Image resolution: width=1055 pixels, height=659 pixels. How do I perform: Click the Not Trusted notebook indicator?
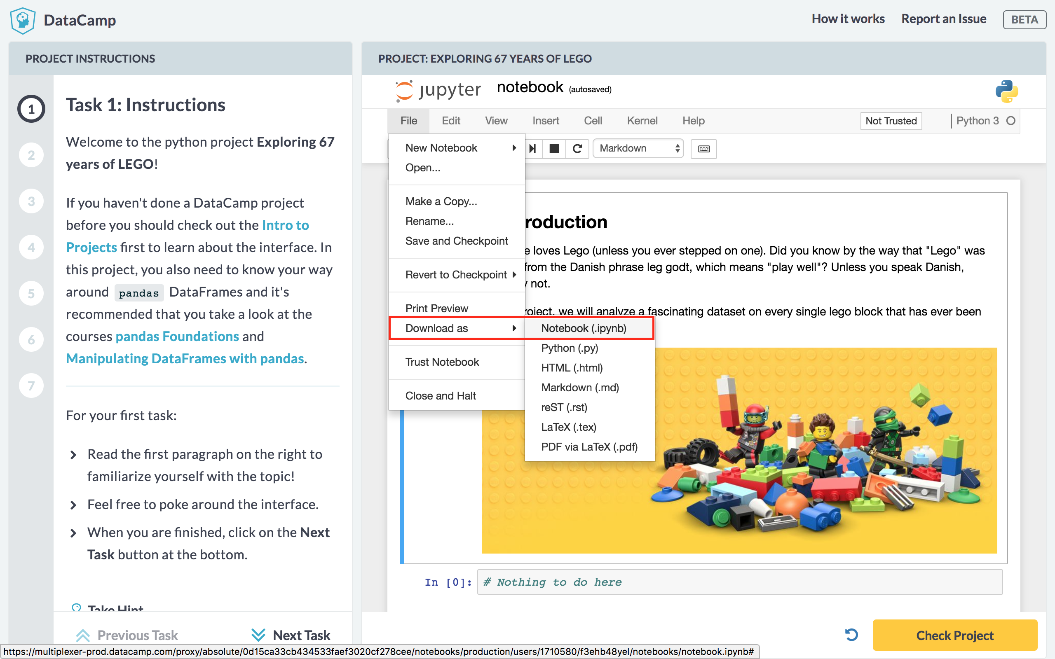[891, 121]
